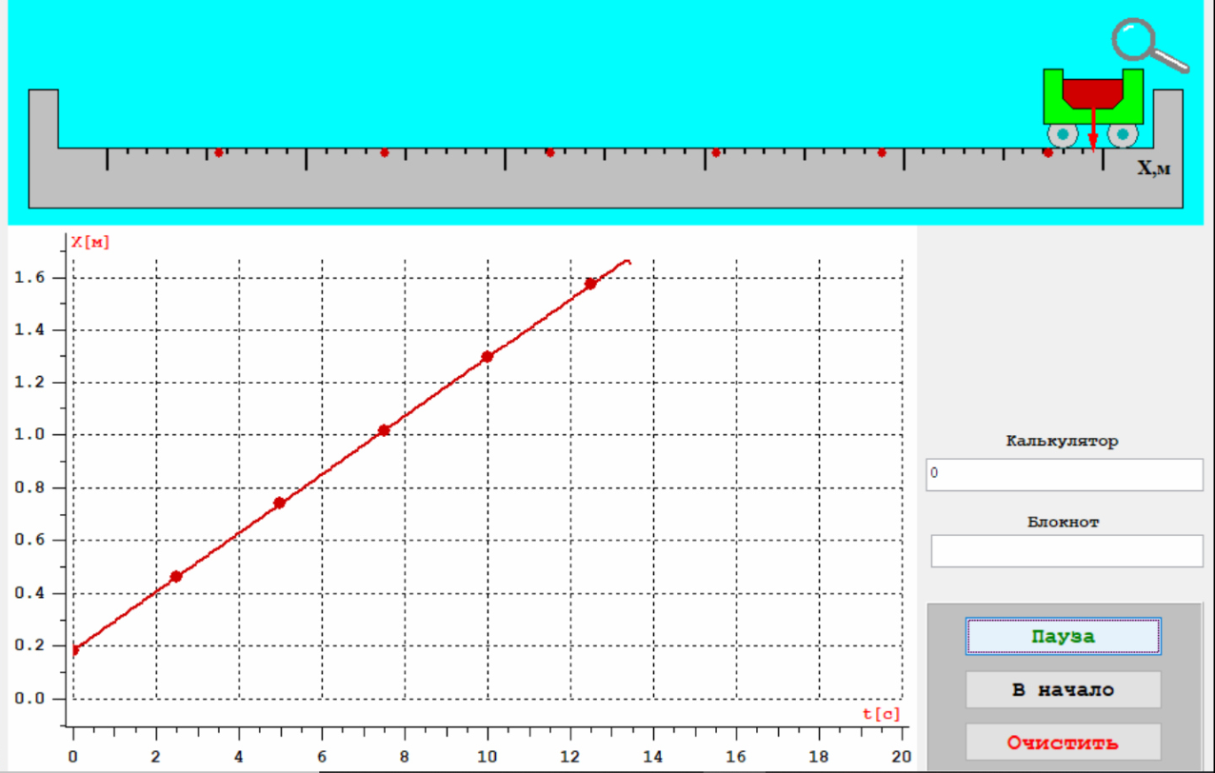Click the "18" tick label on the time axis
Screen dimensions: 1215x773
click(x=817, y=757)
